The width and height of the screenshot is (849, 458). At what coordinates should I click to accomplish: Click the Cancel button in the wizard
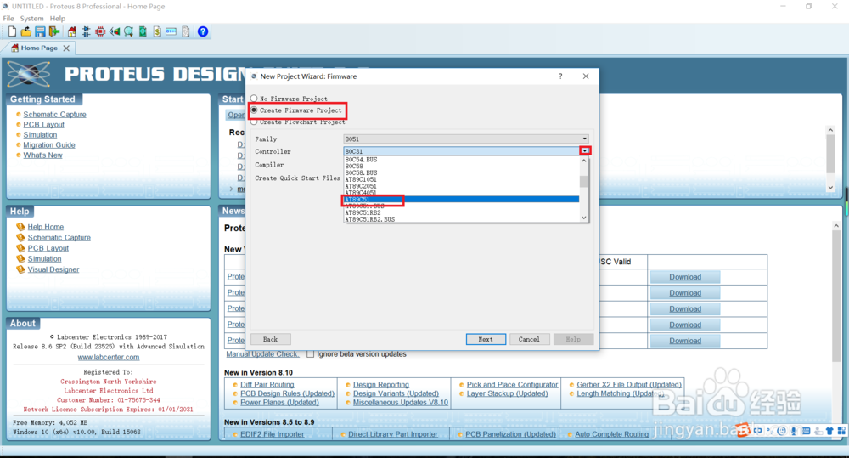(x=529, y=339)
